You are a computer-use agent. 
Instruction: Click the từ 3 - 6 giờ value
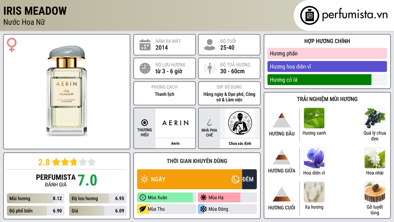click(169, 71)
